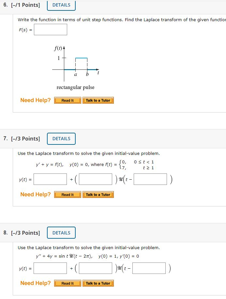This screenshot has width=226, height=299.
Task: Open DETAILS for question 8
Action: point(61,233)
